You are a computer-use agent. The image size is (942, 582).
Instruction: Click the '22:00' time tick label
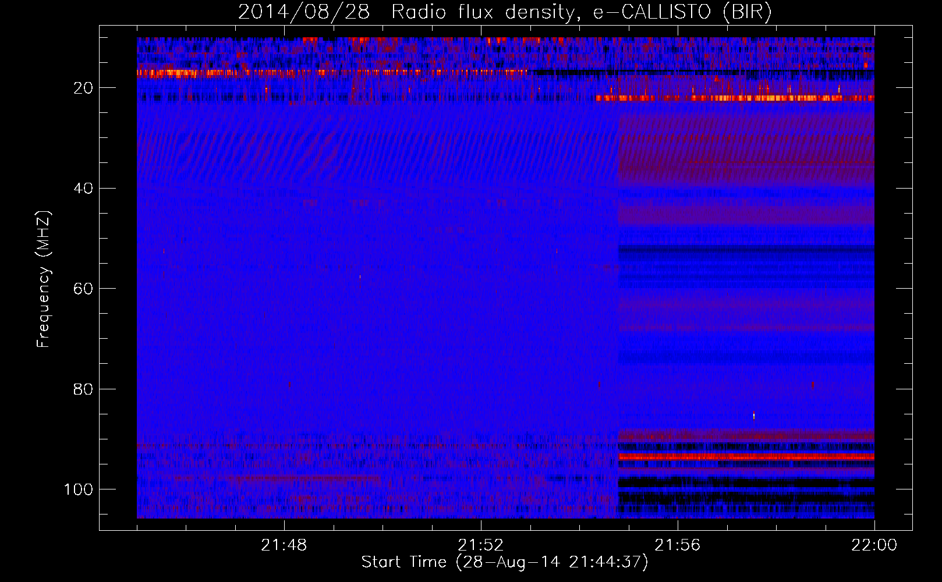coord(874,545)
